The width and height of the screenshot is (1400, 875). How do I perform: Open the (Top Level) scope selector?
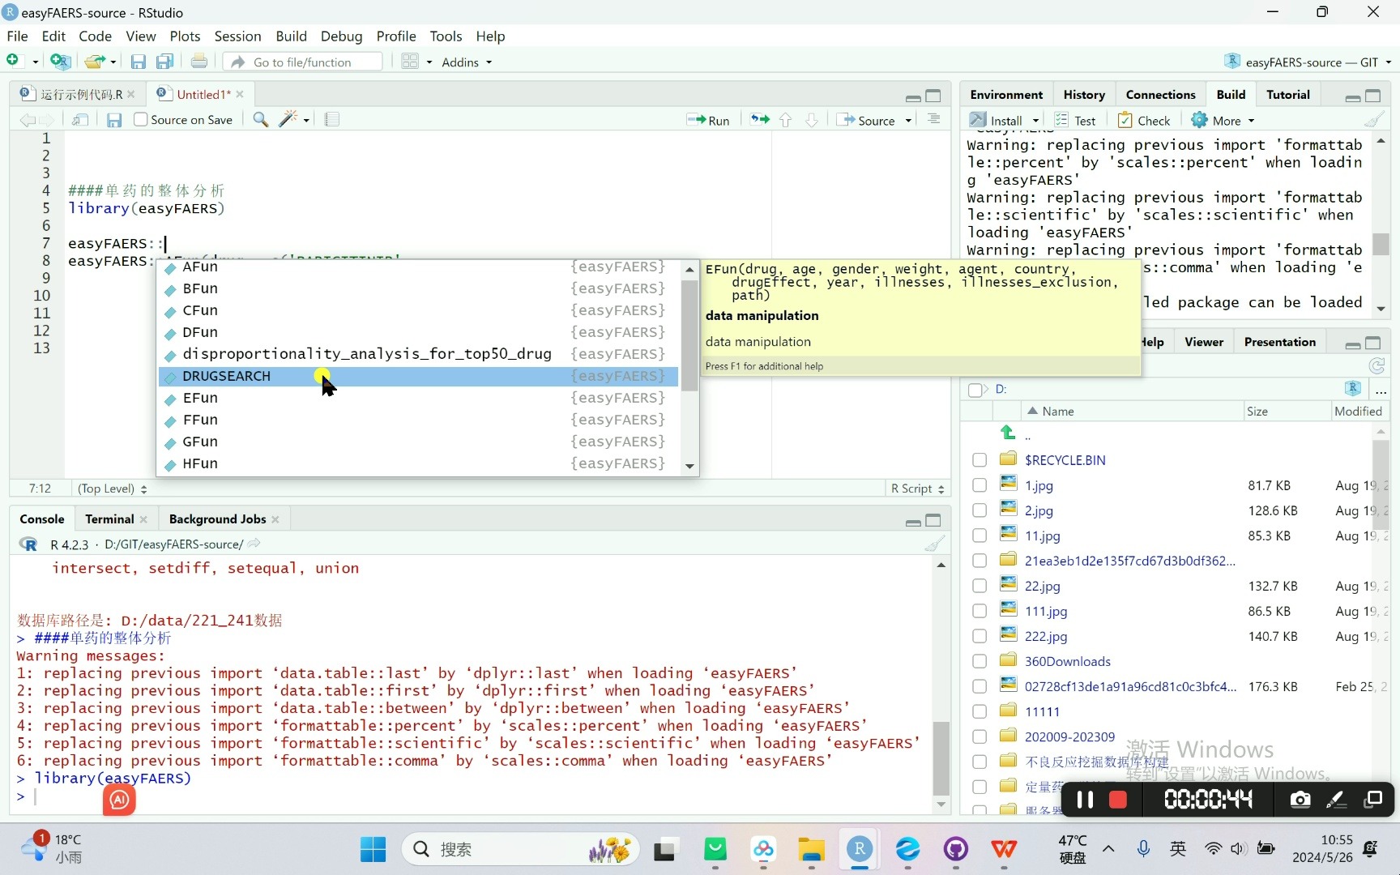pyautogui.click(x=112, y=489)
